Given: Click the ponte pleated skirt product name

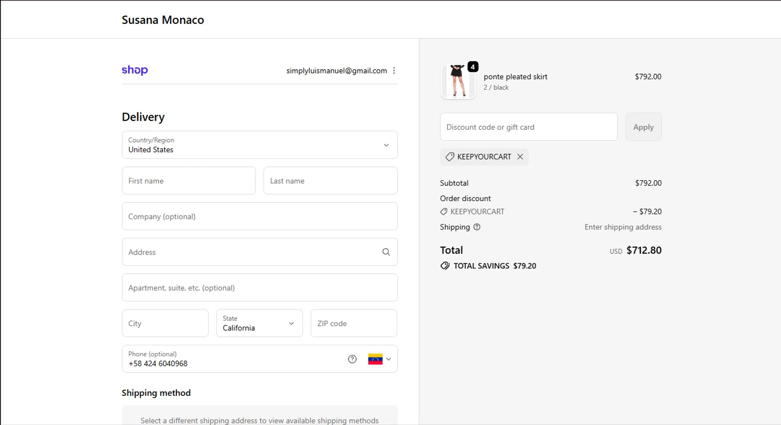Looking at the screenshot, I should coord(515,77).
